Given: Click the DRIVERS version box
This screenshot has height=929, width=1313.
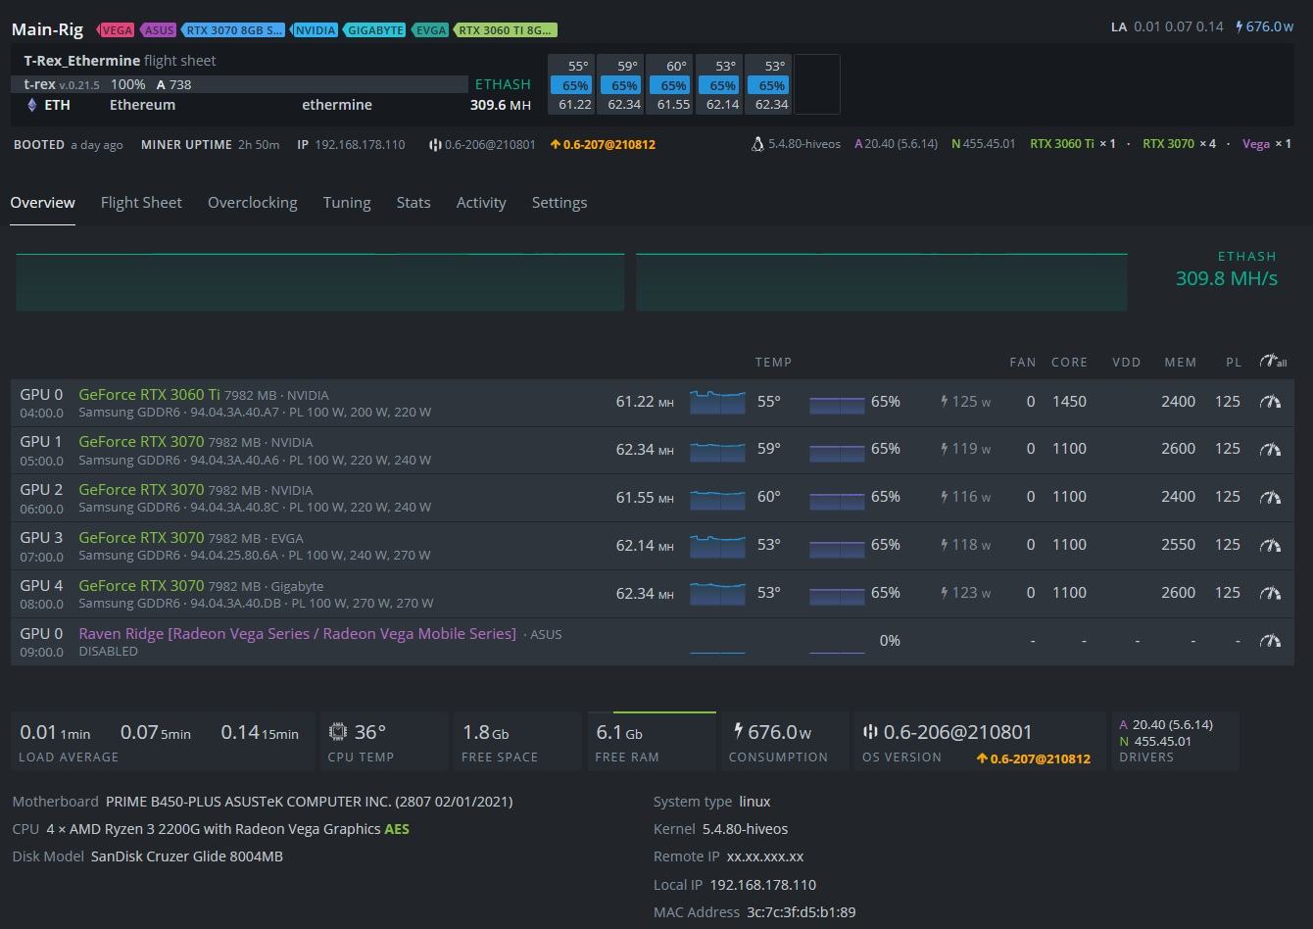Looking at the screenshot, I should point(1175,742).
